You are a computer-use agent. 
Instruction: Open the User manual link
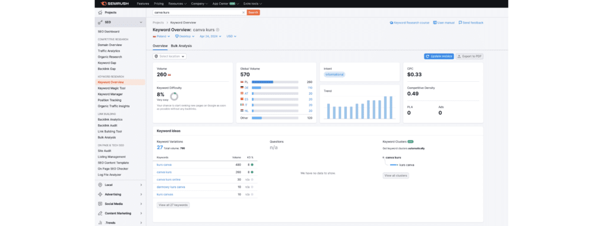pos(444,23)
